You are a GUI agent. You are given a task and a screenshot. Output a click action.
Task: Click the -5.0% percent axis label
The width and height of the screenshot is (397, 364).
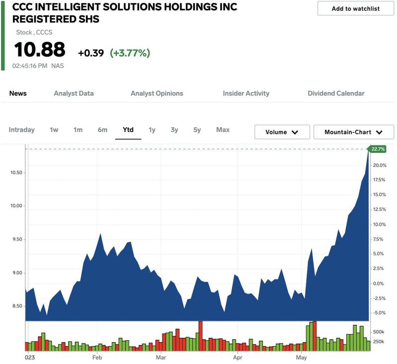(x=379, y=313)
